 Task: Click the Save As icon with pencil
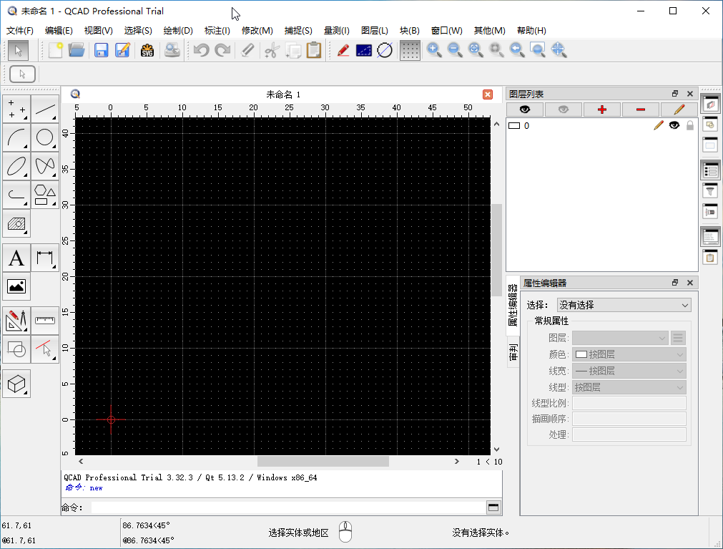coord(122,50)
